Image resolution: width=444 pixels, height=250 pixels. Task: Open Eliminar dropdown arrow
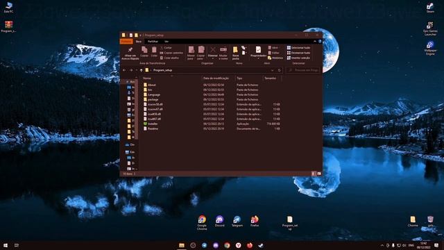[x=213, y=58]
